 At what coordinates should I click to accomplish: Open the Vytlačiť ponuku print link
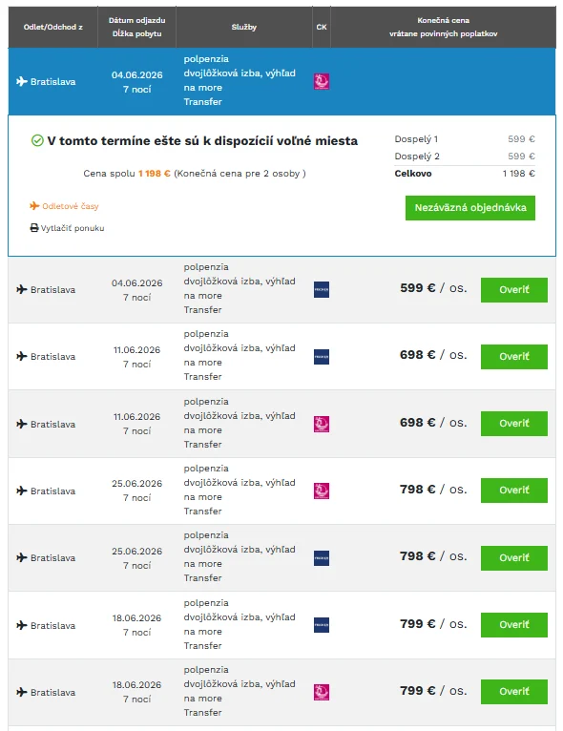[73, 228]
